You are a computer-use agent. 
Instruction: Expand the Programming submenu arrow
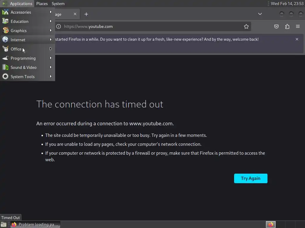(x=51, y=58)
